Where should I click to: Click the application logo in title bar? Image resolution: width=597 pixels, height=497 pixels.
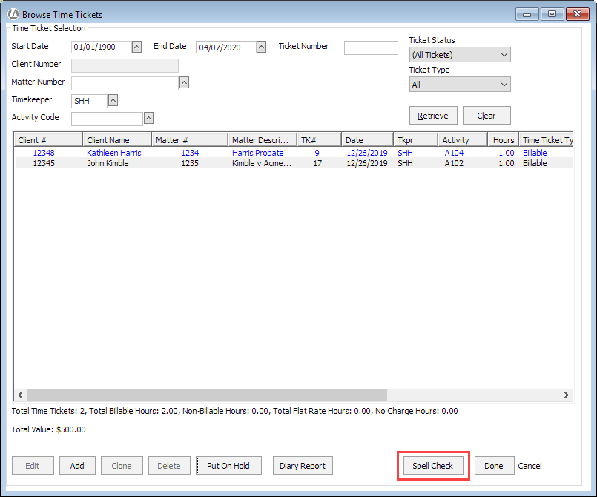coord(13,14)
